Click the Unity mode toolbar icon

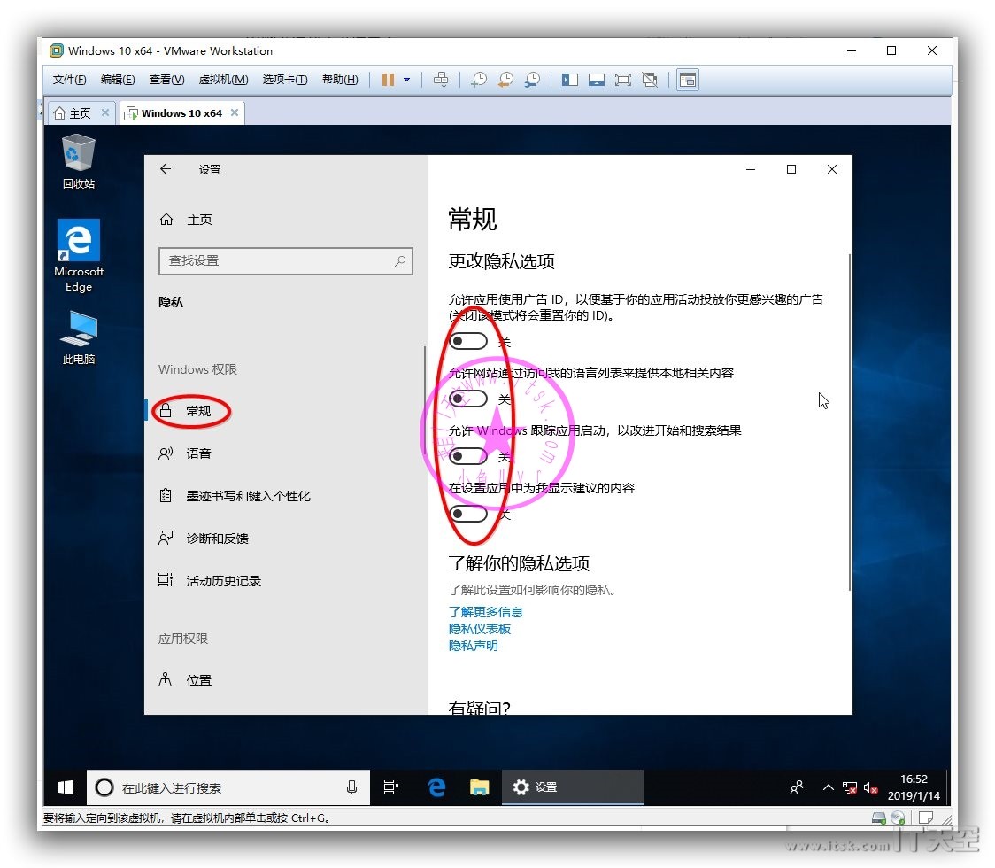point(650,80)
